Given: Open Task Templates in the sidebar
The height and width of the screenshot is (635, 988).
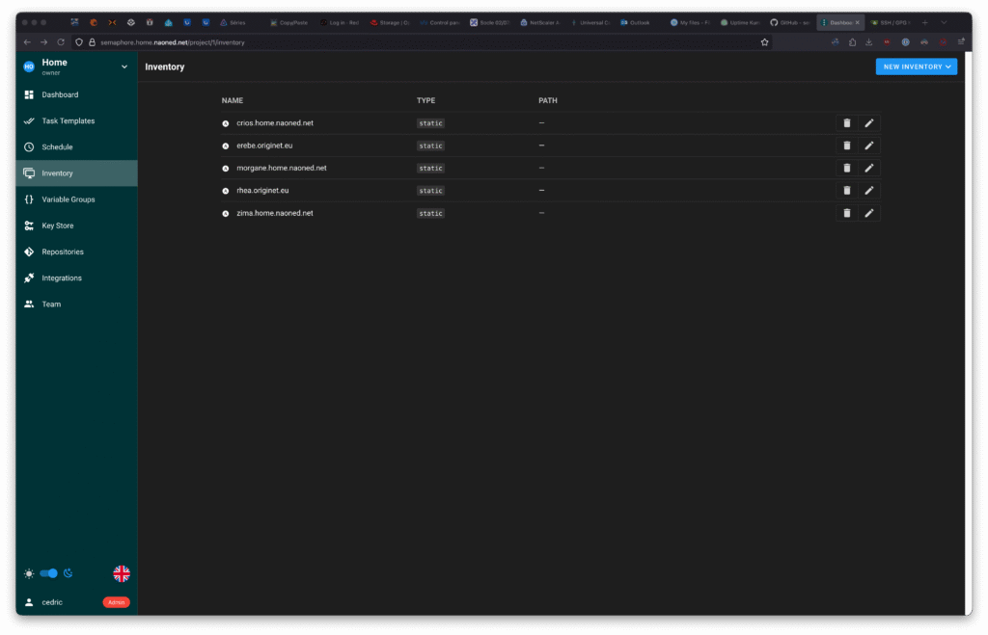Looking at the screenshot, I should pyautogui.click(x=68, y=121).
